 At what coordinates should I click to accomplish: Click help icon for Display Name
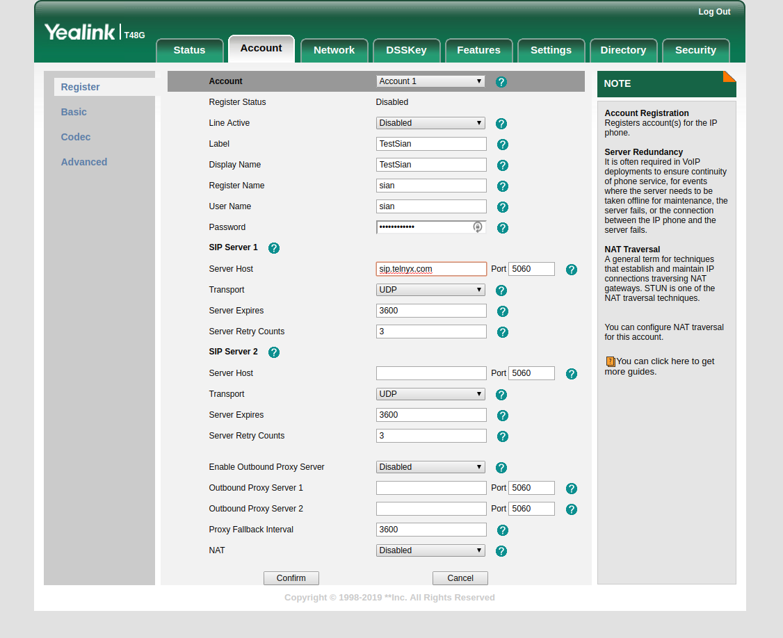point(503,165)
